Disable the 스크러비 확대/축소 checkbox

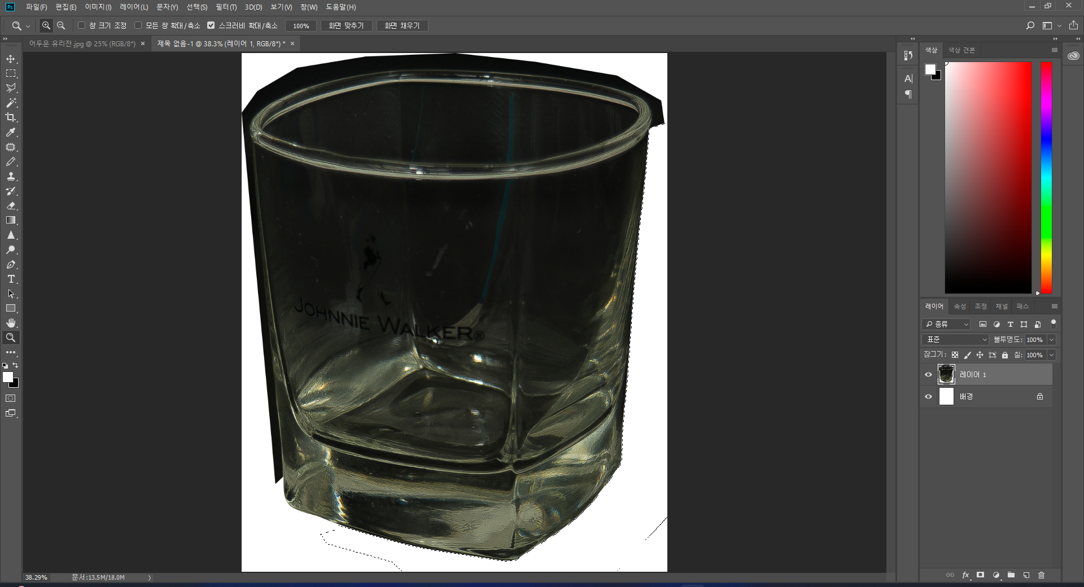211,25
